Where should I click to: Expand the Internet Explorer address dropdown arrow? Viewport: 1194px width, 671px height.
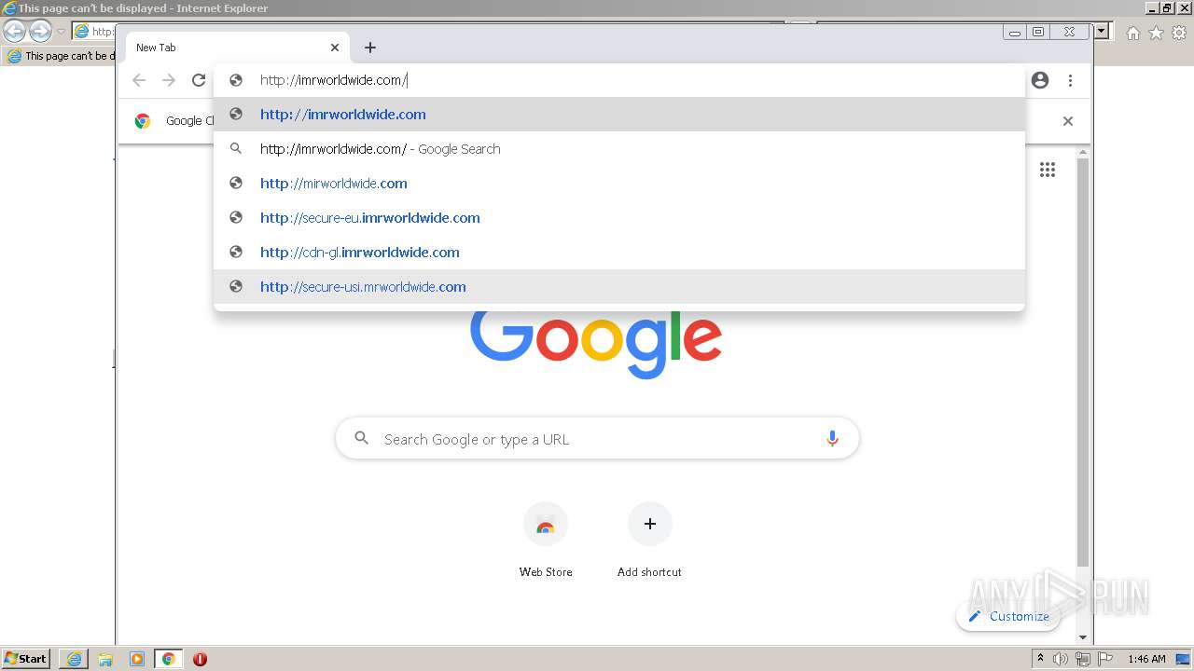[1102, 31]
